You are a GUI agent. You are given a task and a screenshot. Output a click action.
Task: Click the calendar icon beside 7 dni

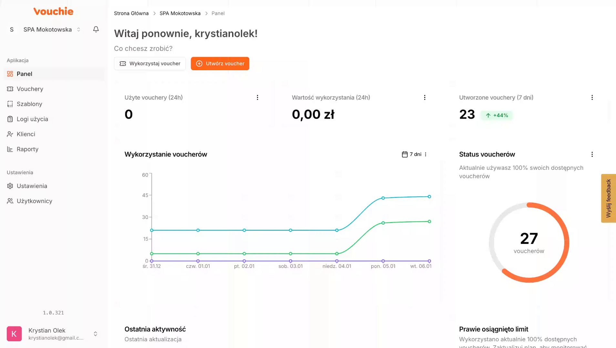click(405, 154)
